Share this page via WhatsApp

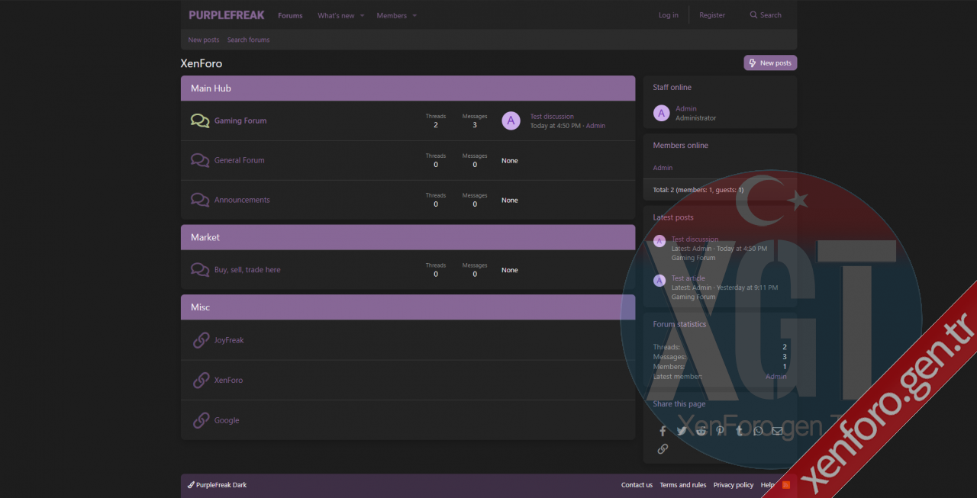758,431
